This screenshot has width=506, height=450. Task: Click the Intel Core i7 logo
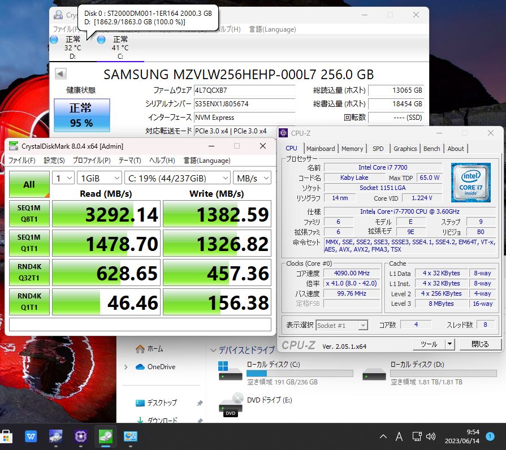click(x=470, y=183)
